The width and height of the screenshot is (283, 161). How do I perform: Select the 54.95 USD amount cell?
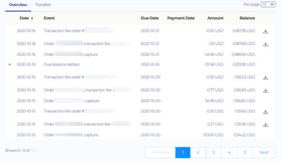[x=214, y=54]
